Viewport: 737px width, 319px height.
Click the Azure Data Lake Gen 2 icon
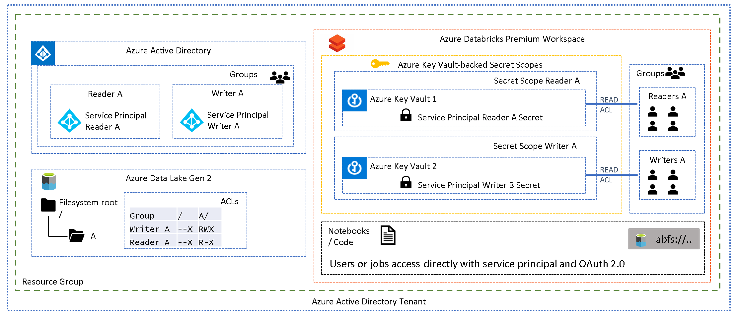(49, 181)
